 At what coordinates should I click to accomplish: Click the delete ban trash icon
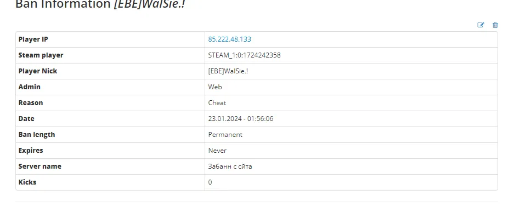pyautogui.click(x=495, y=25)
